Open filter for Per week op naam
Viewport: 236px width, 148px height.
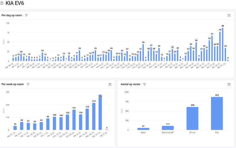pyautogui.click(x=28, y=84)
